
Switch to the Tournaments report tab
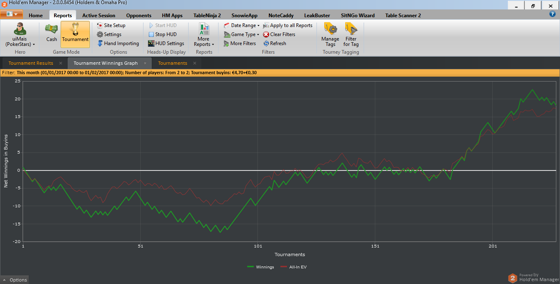click(173, 63)
